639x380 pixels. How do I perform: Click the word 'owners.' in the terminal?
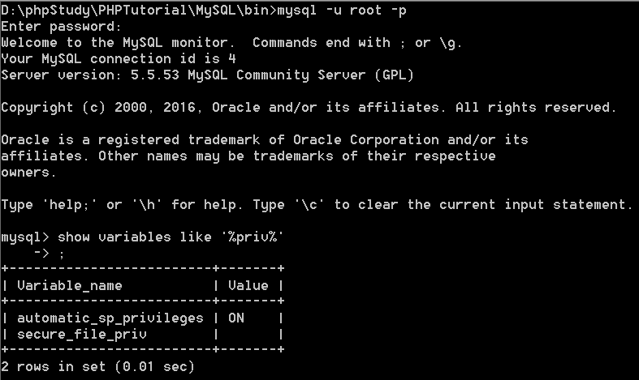(28, 173)
